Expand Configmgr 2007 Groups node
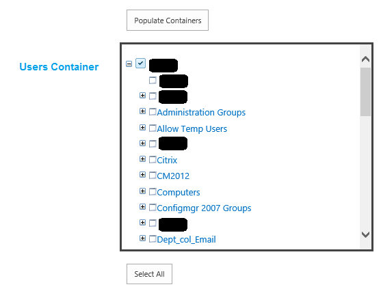 tap(143, 207)
